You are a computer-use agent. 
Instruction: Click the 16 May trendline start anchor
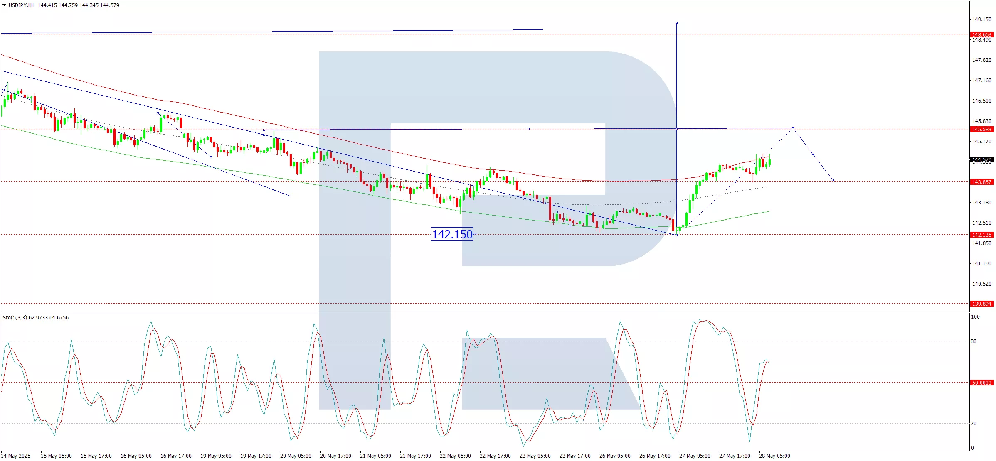tap(158, 113)
